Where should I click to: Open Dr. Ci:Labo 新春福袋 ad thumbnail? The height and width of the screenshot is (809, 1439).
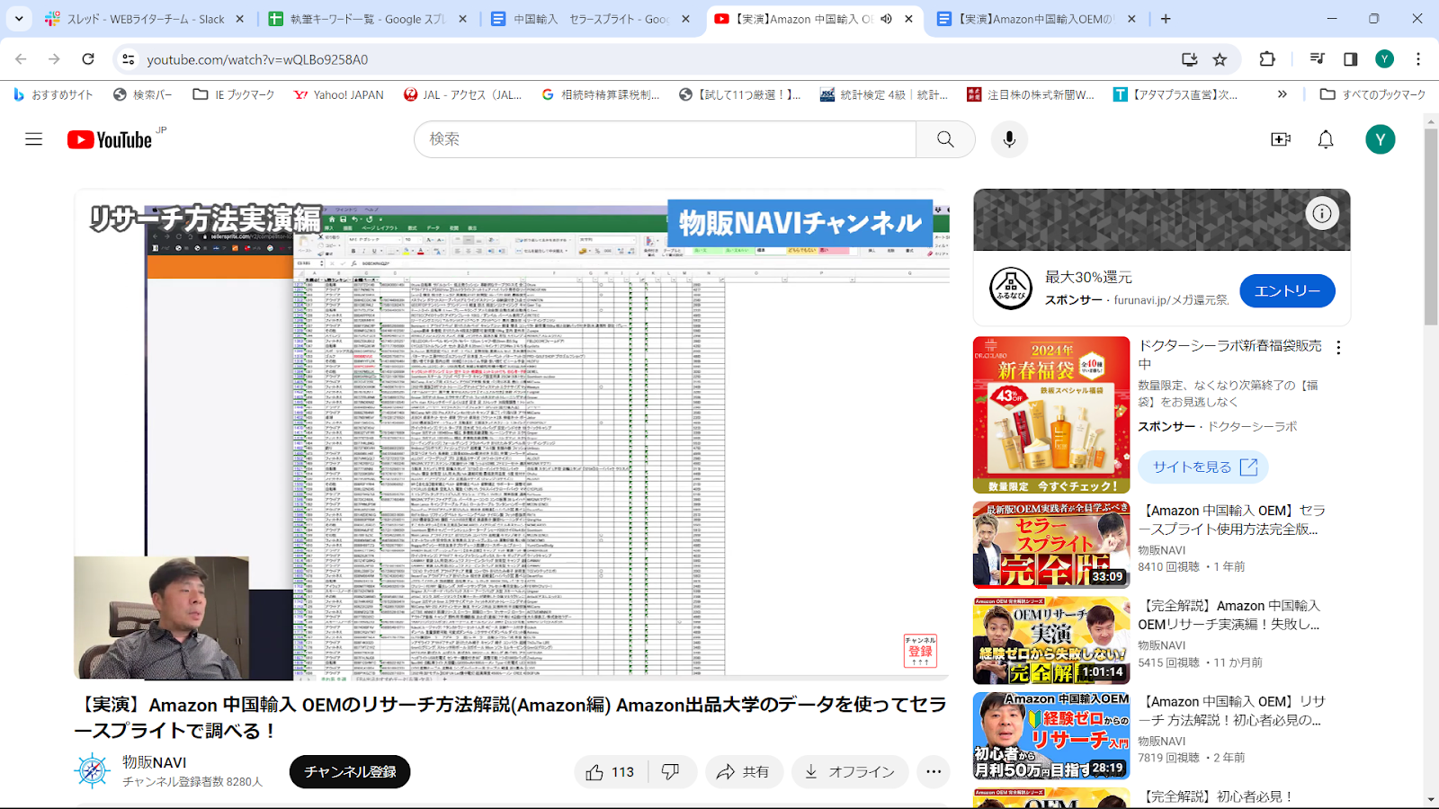tap(1051, 415)
